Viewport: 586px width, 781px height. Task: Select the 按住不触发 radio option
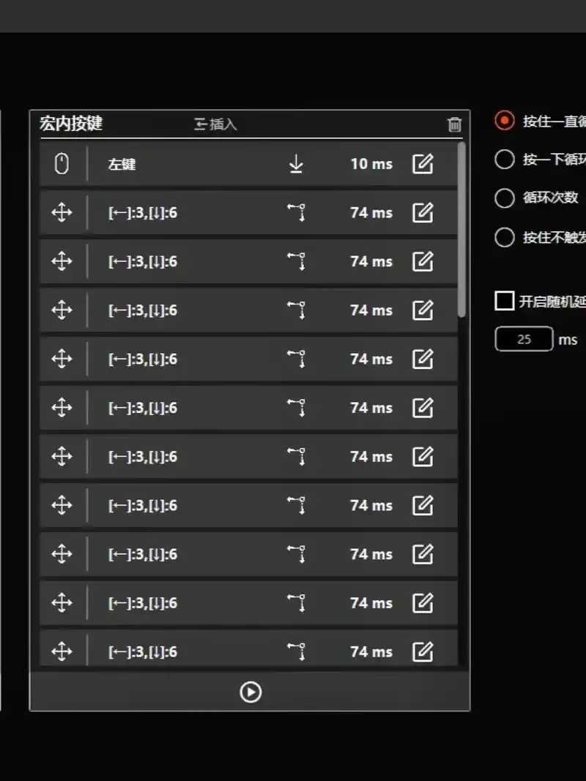(504, 237)
